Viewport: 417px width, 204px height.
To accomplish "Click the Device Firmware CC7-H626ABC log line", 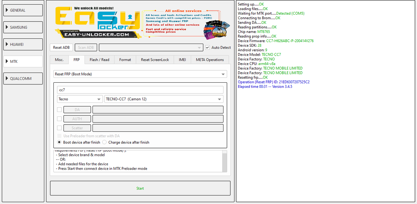I will (x=276, y=41).
